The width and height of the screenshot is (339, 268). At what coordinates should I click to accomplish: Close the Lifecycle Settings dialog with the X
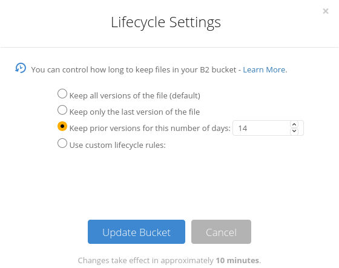(326, 11)
